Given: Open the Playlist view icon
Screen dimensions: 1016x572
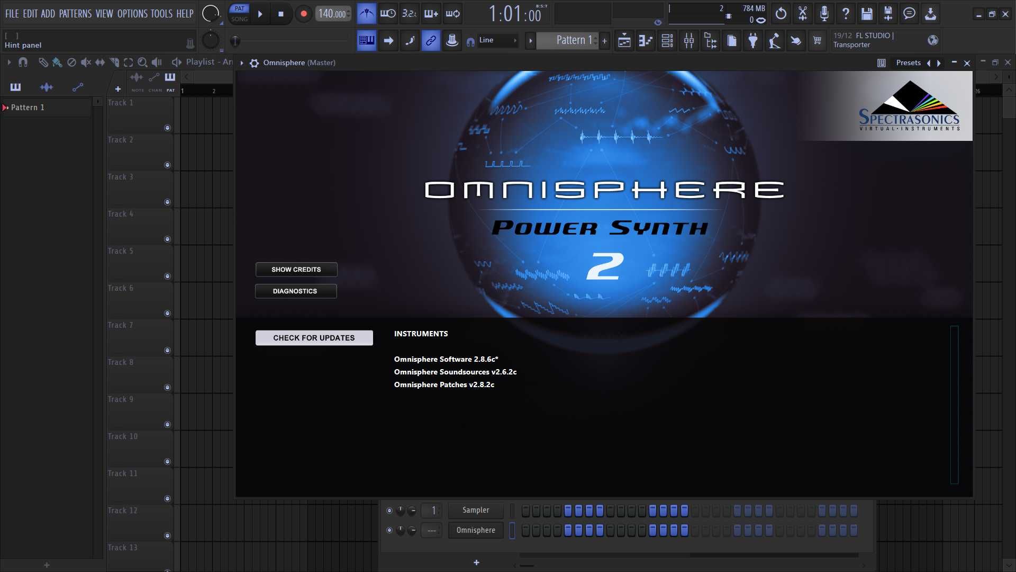Looking at the screenshot, I should point(624,41).
